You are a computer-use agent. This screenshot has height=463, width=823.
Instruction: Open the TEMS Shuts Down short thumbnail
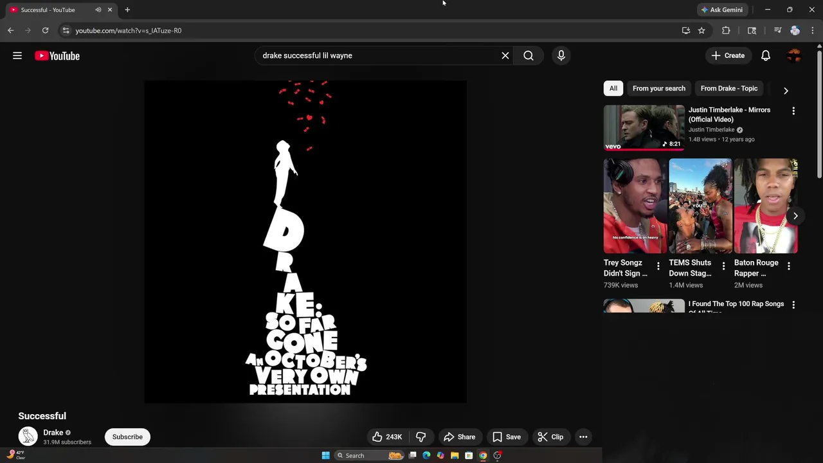[700, 206]
